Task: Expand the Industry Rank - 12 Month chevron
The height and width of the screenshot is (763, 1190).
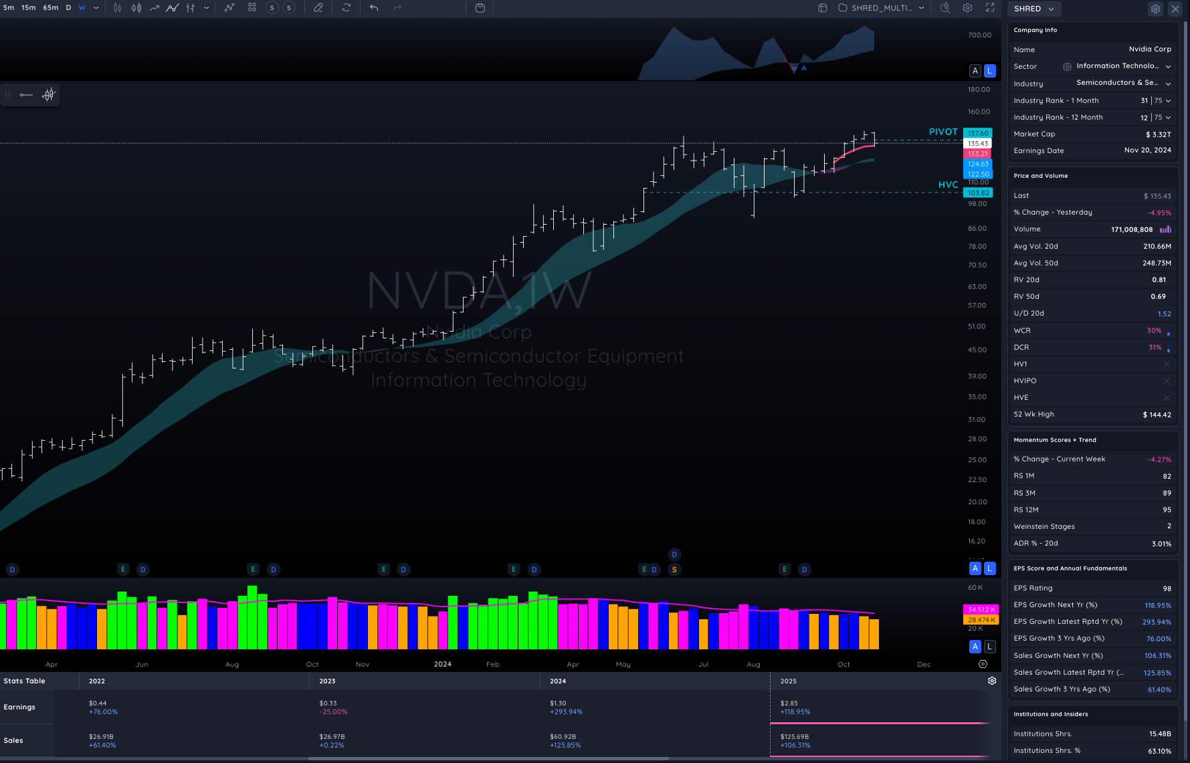Action: pos(1168,117)
